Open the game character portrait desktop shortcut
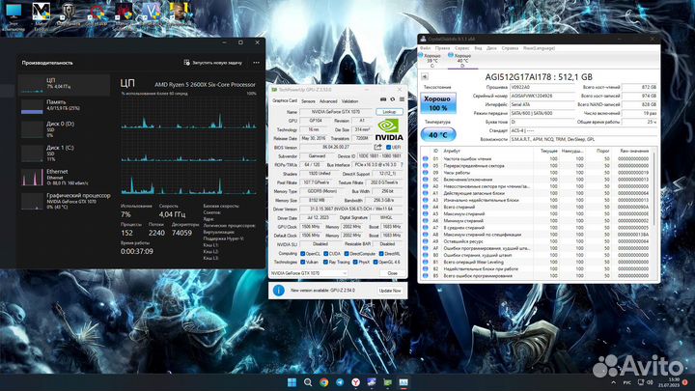The image size is (695, 391). pyautogui.click(x=179, y=14)
